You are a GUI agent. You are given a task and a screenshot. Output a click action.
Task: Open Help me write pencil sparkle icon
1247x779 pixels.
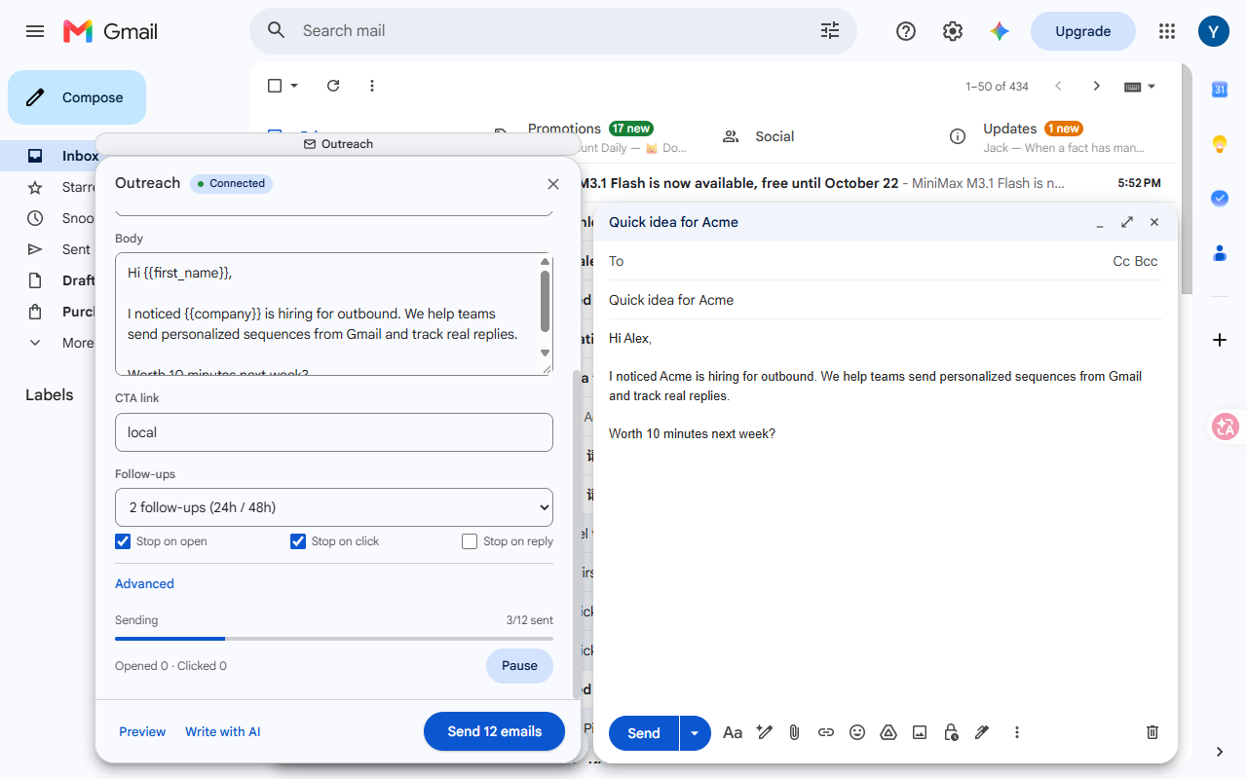click(x=765, y=732)
